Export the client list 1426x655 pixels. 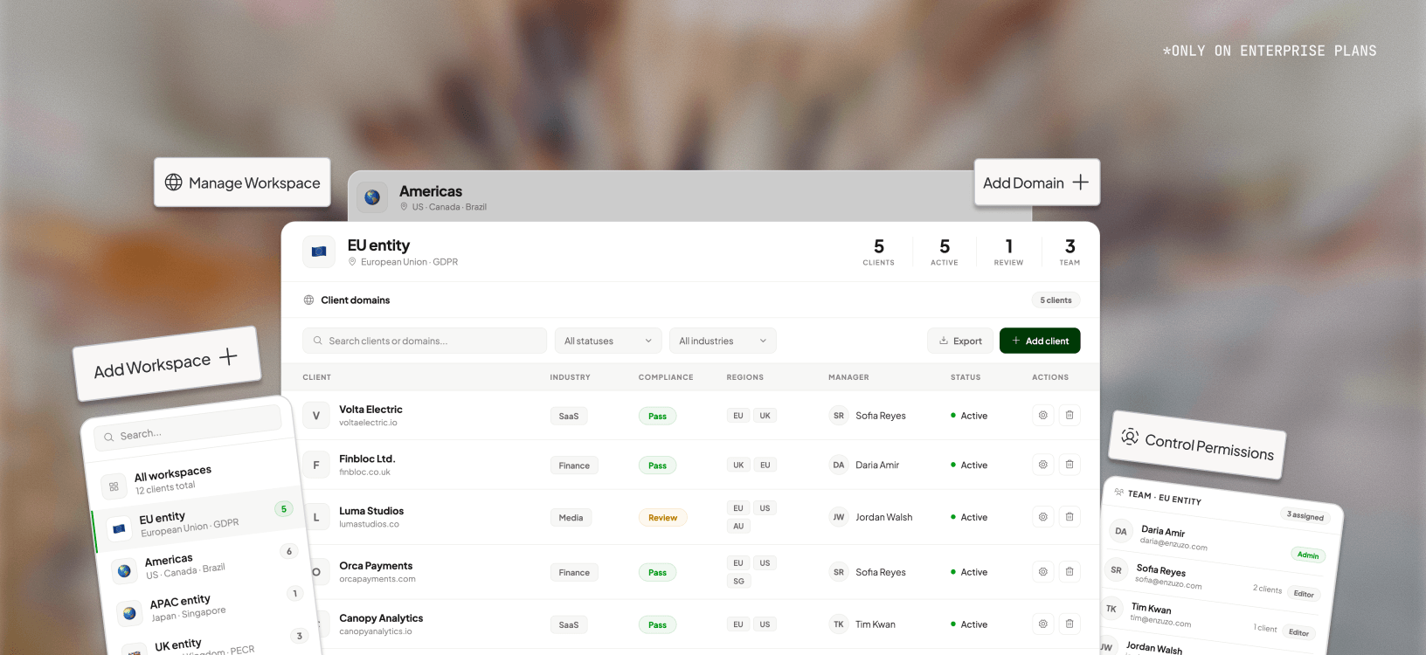click(960, 341)
